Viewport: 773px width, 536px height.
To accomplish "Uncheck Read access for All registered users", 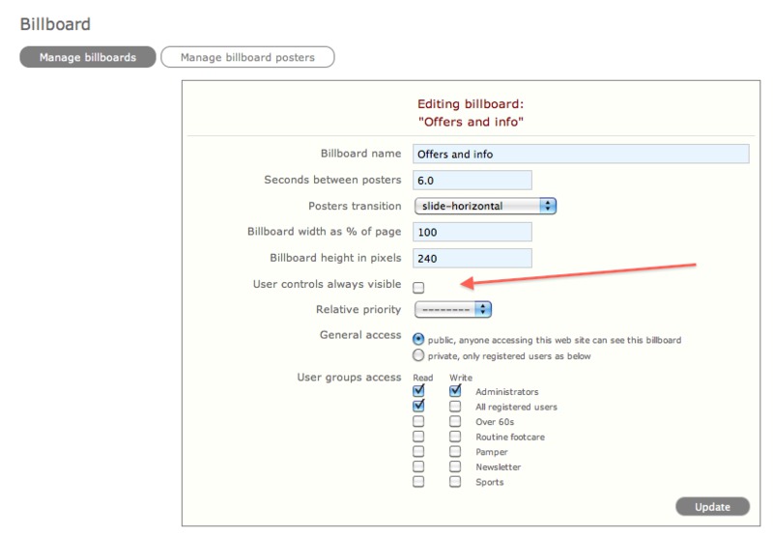I will click(418, 407).
